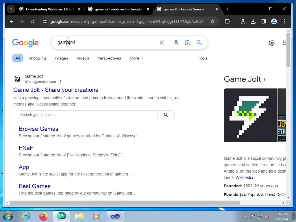Launch Firefox from the taskbar
The image size is (296, 222).
(44, 216)
